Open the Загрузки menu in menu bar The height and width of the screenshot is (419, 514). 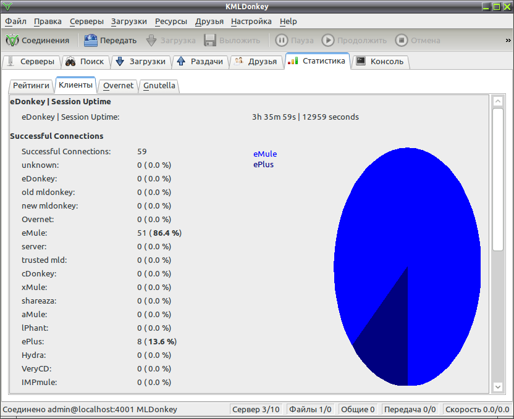129,22
